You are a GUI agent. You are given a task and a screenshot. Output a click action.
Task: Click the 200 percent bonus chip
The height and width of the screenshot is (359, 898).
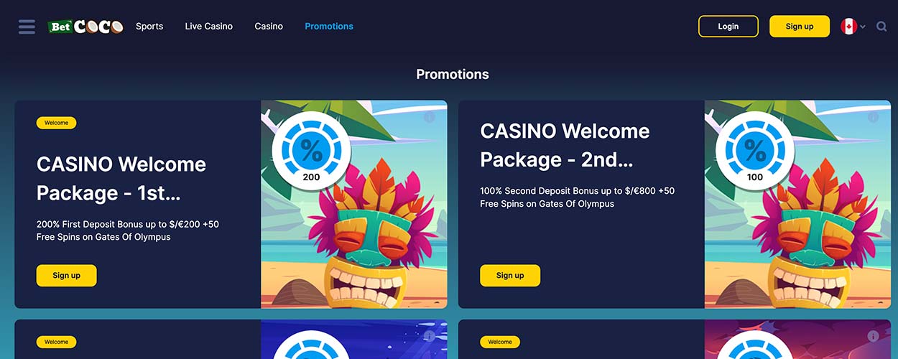[x=311, y=150]
